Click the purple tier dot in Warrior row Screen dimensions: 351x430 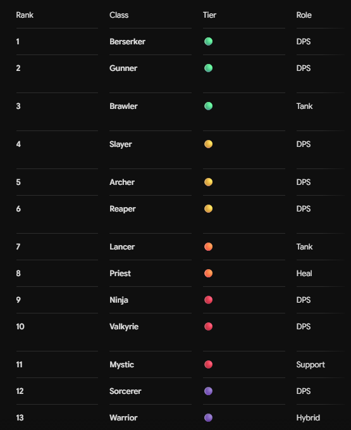[x=208, y=418]
